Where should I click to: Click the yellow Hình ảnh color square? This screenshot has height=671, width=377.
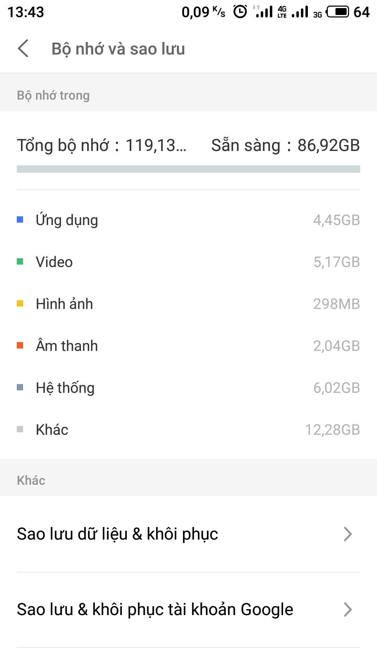pyautogui.click(x=20, y=304)
